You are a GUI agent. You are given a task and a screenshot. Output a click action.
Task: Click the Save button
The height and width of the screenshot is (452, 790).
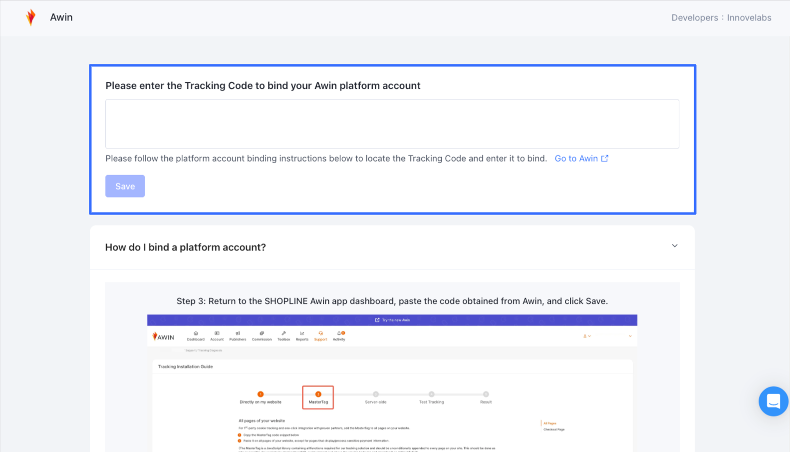(125, 186)
